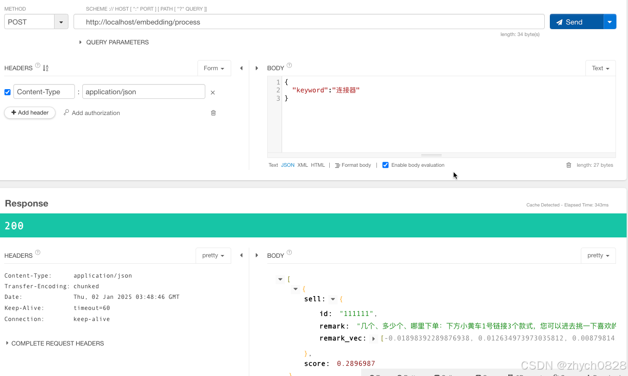Focus the request URL field
This screenshot has height=376, width=628.
[309, 22]
